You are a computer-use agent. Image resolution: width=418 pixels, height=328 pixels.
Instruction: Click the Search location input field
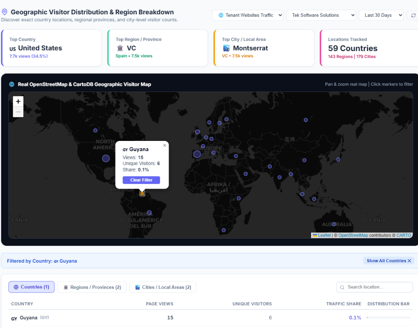(x=375, y=287)
